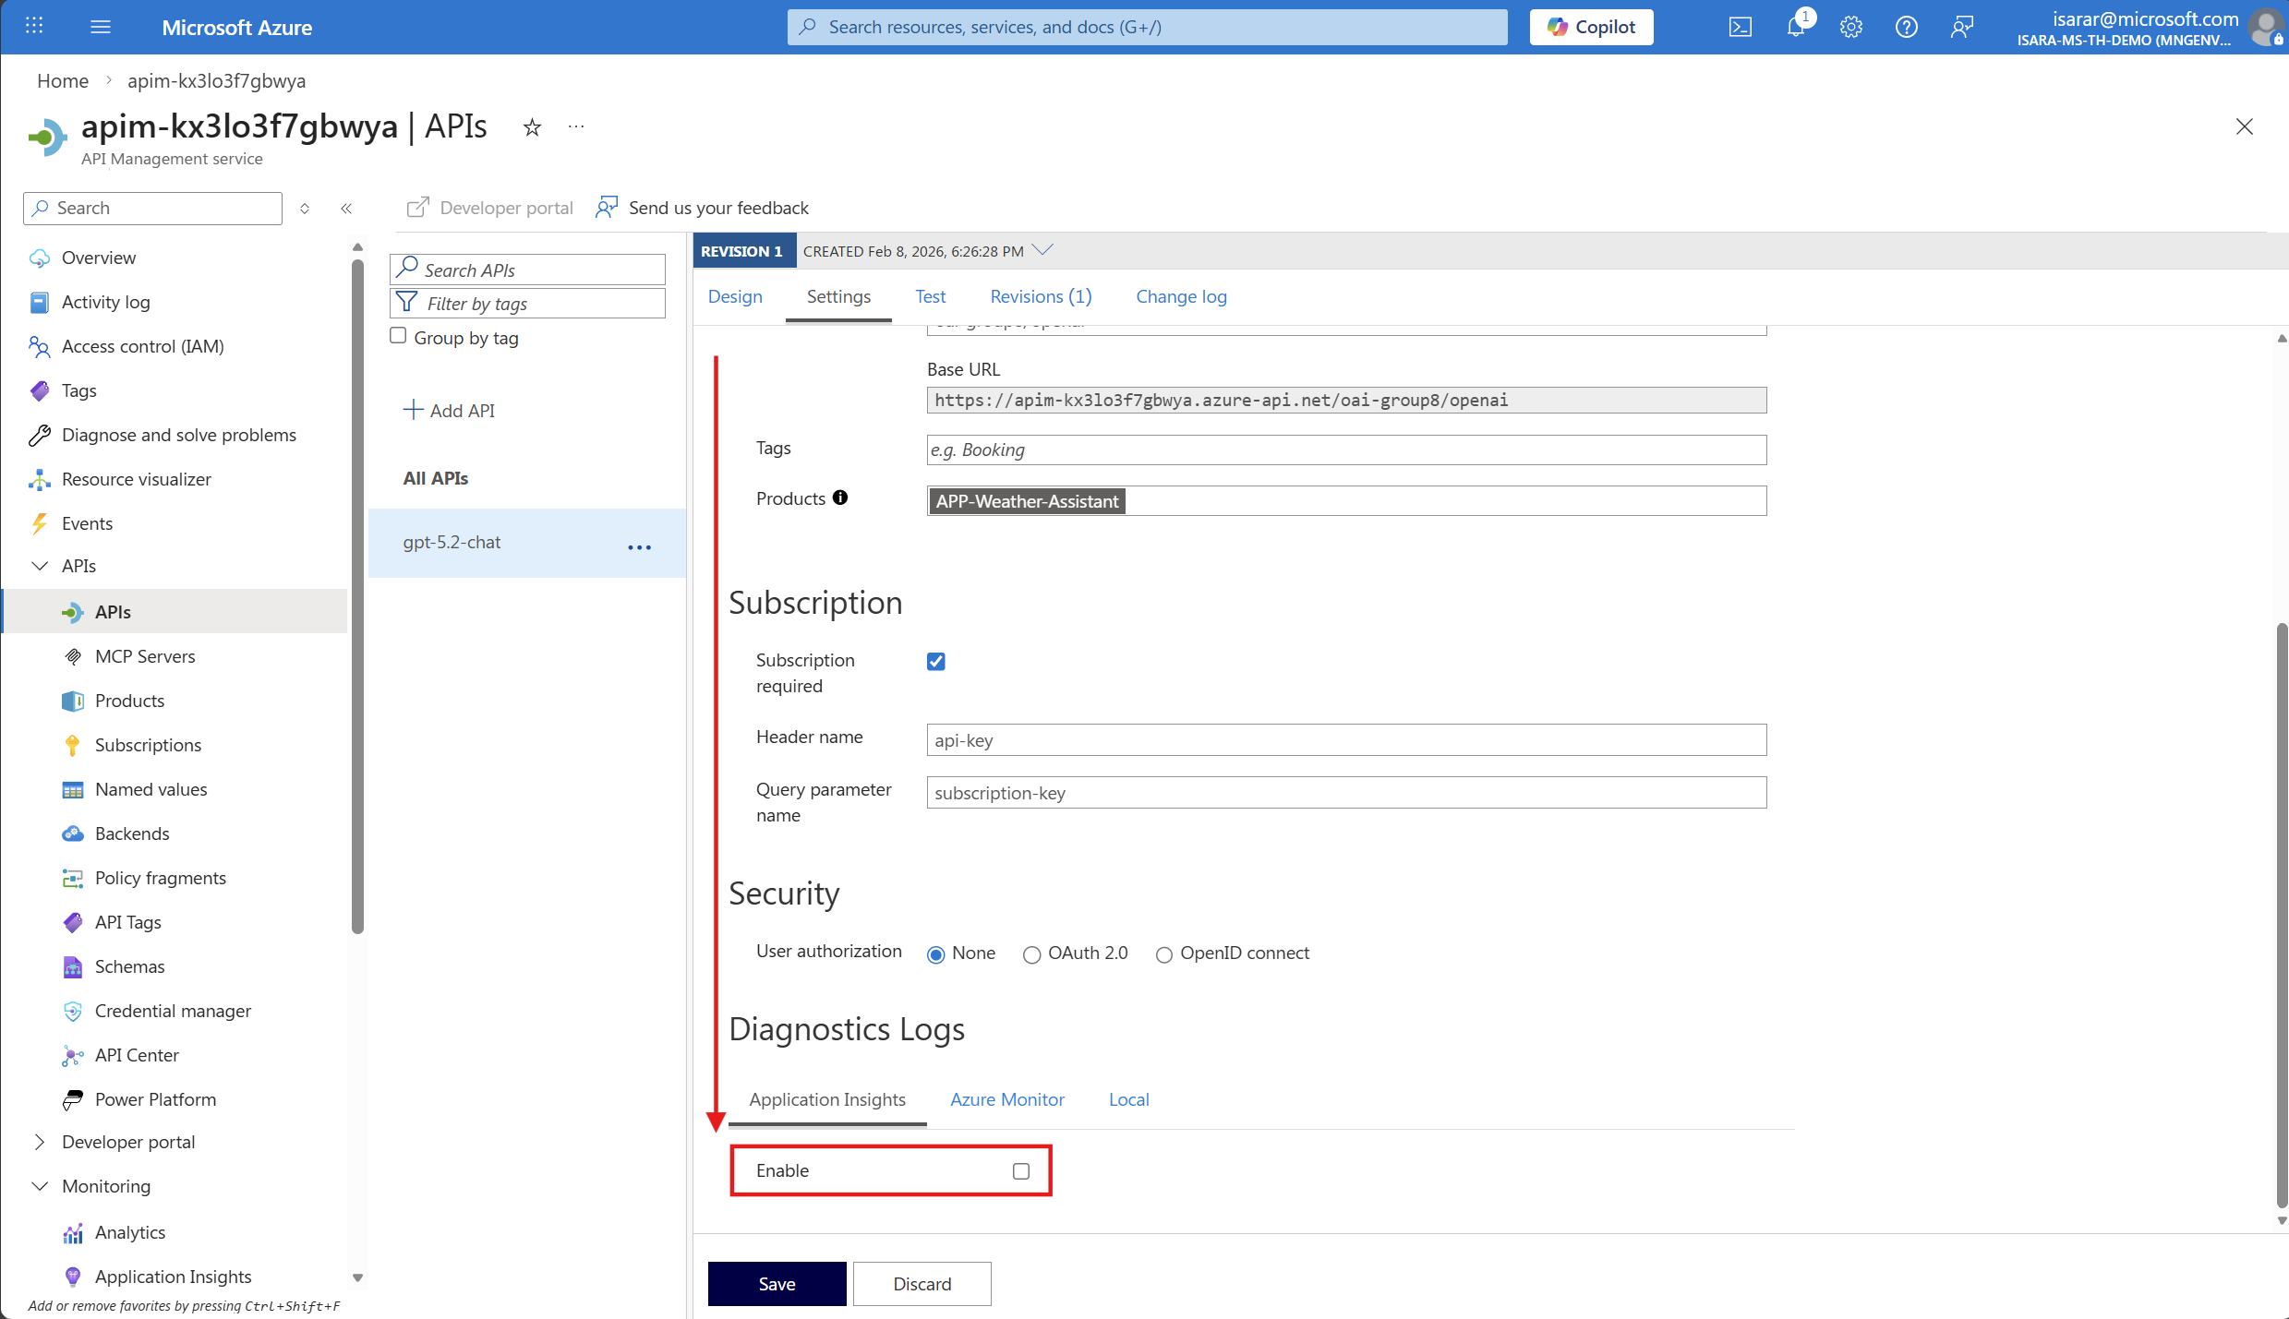The height and width of the screenshot is (1319, 2289).
Task: Collapse the APIs section in sidebar
Action: point(40,566)
